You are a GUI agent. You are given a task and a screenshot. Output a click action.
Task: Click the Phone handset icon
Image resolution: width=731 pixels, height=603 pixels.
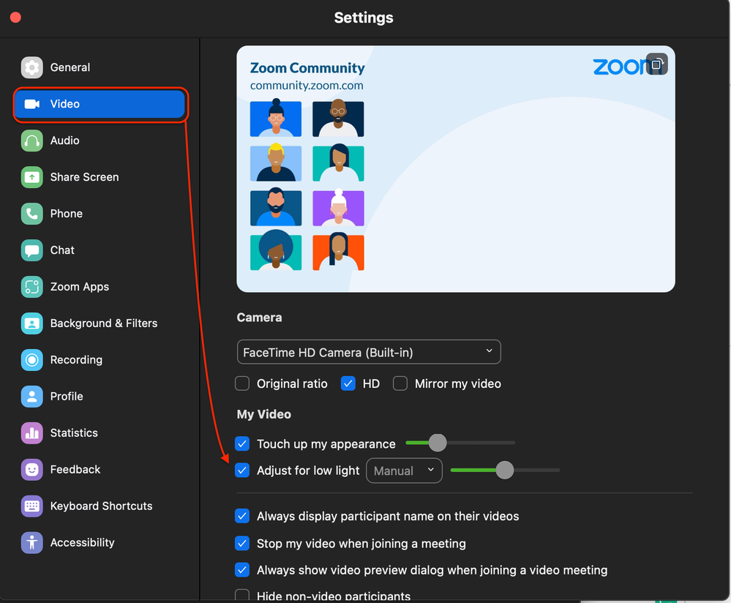pos(31,214)
